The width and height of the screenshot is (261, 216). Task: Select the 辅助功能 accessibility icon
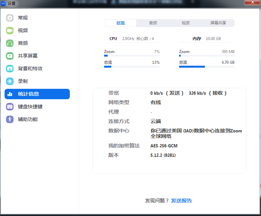pos(10,119)
